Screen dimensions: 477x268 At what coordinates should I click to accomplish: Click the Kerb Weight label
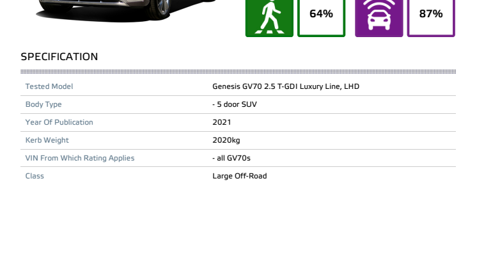47,140
